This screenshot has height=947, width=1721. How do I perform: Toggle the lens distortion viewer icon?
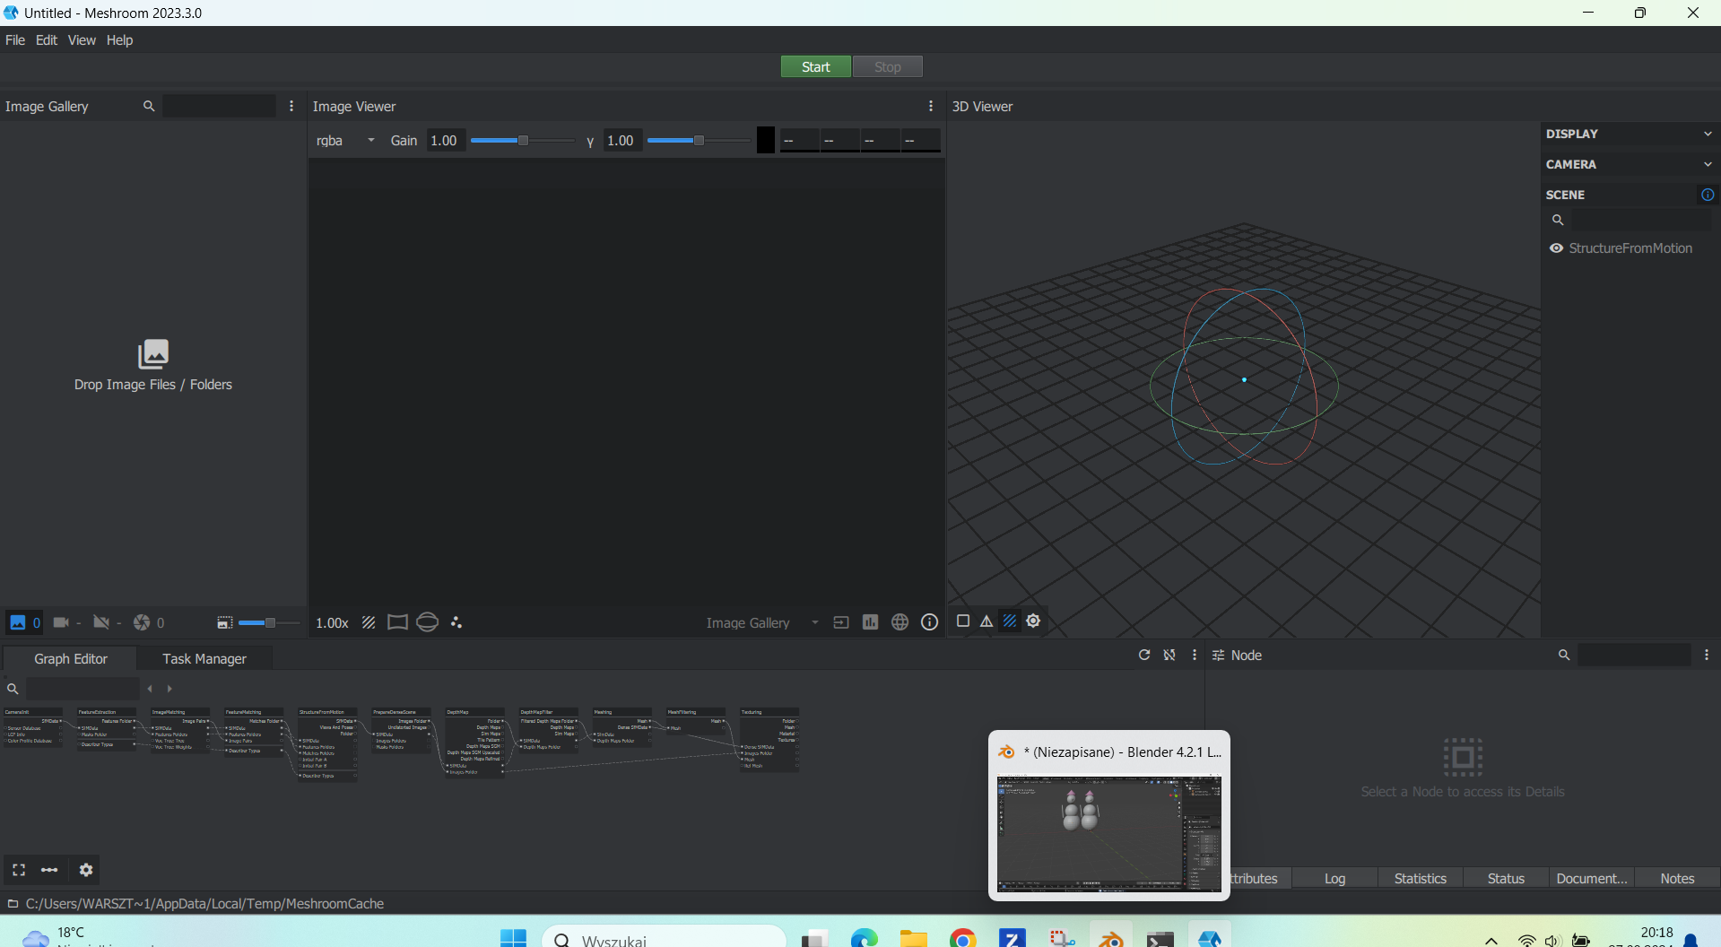point(397,622)
